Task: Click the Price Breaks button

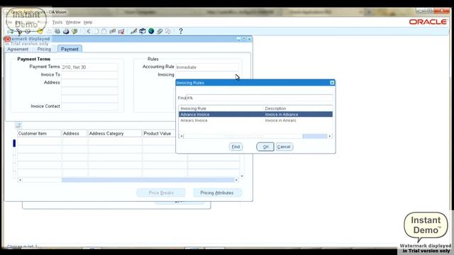Action: point(161,193)
